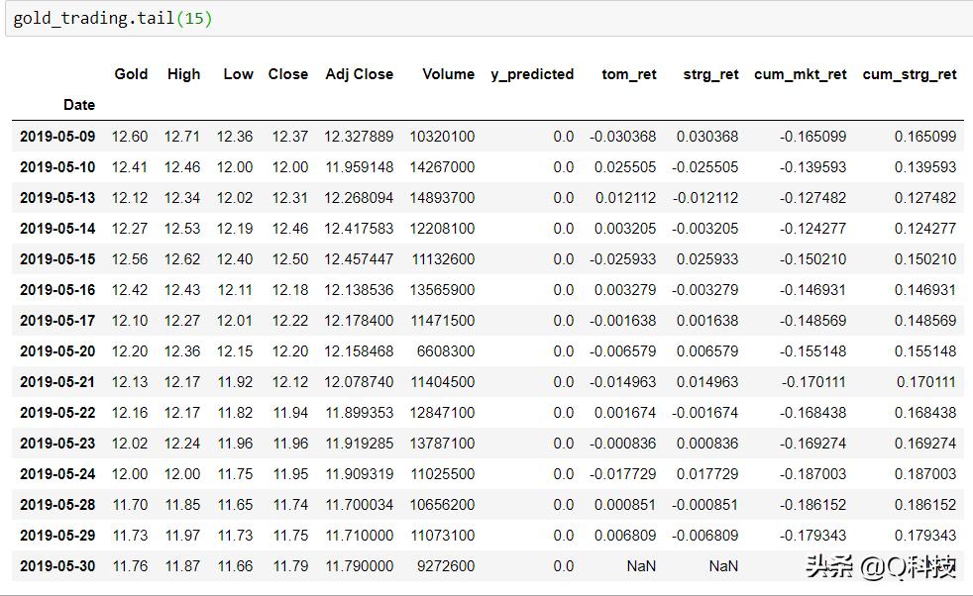Click tom_ret value -0.025933
The image size is (973, 596).
coord(622,259)
